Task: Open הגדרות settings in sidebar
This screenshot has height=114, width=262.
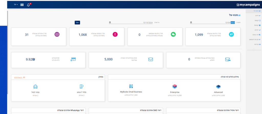Action: coord(257,44)
